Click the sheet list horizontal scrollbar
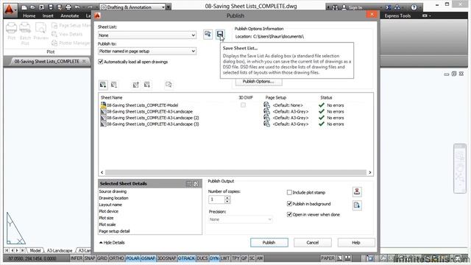471x265 pixels. click(x=235, y=172)
